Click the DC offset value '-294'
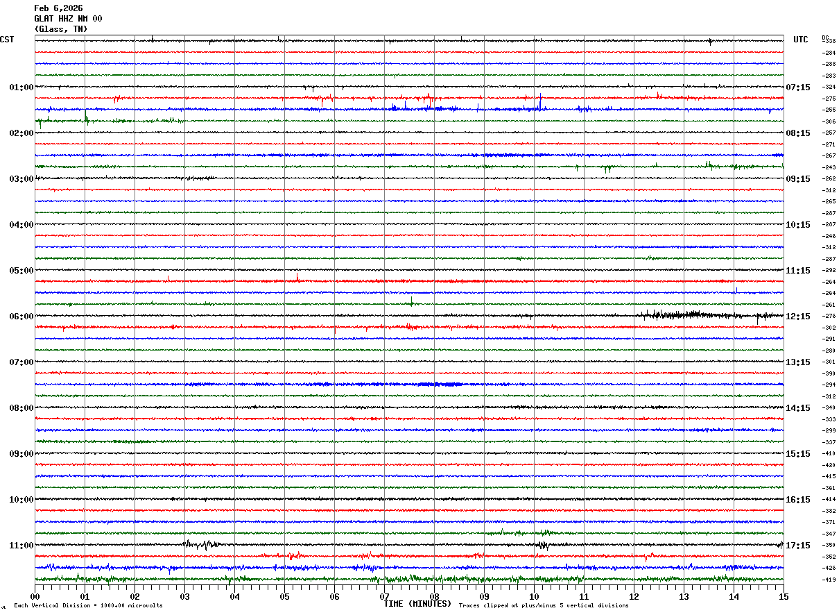 pos(829,385)
